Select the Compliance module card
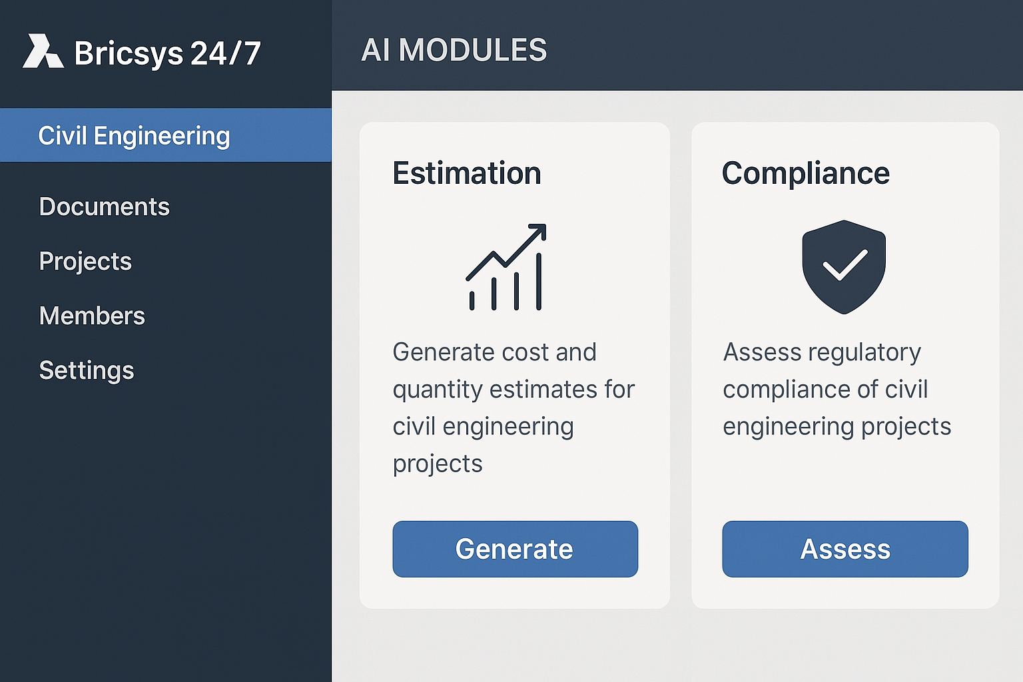Viewport: 1023px width, 682px height. pos(845,480)
